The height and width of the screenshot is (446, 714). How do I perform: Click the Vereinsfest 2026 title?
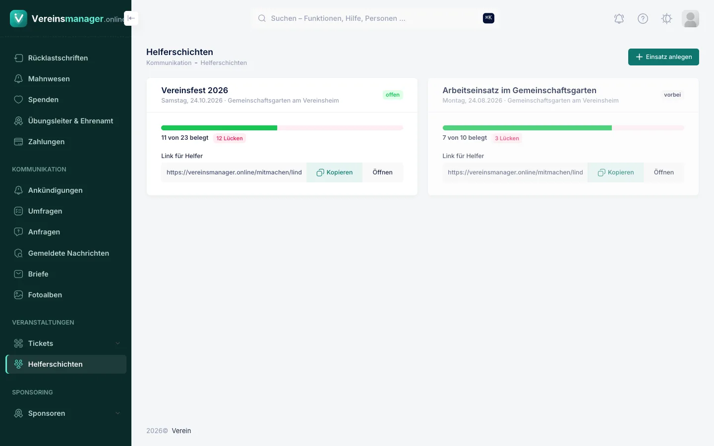pos(194,90)
